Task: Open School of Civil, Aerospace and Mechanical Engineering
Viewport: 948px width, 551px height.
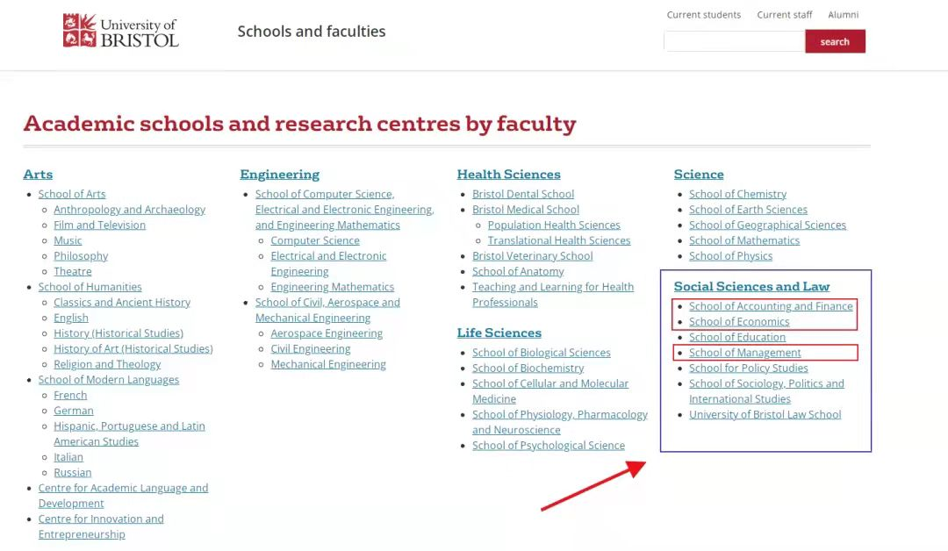Action: [327, 310]
